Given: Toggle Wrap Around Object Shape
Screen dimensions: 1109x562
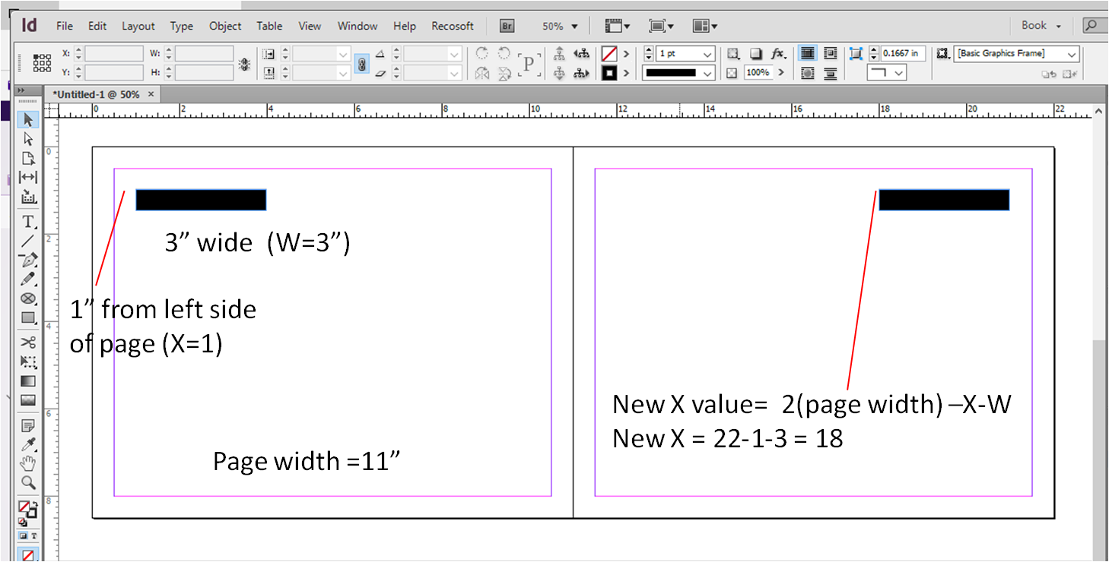Looking at the screenshot, I should [808, 74].
